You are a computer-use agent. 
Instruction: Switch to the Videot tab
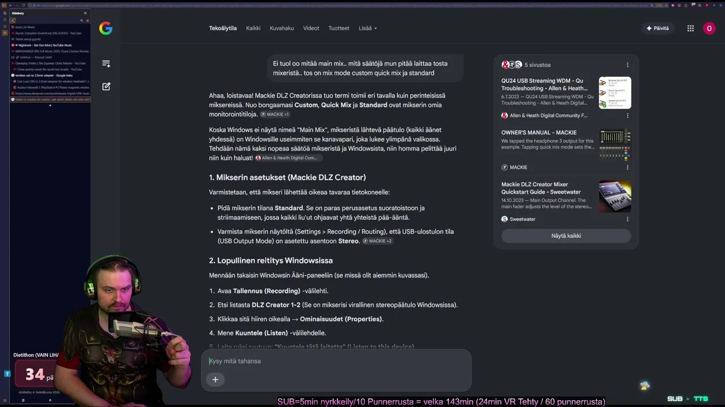[x=311, y=28]
